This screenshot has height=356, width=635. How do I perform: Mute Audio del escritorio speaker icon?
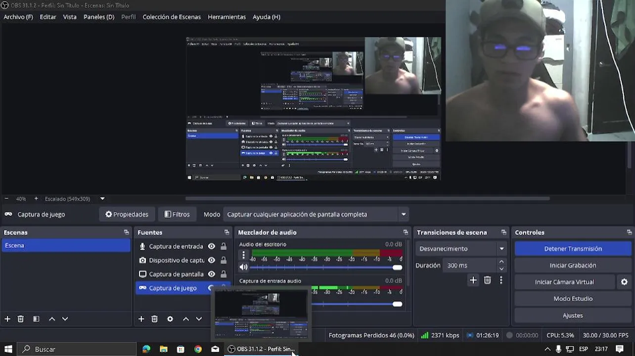click(x=243, y=267)
